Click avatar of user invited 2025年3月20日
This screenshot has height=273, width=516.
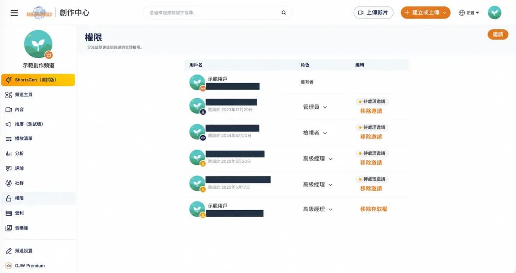click(x=197, y=158)
